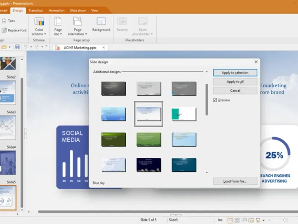298x224 pixels.
Task: Click the Tabs icon in ribbon
Action: (4, 21)
